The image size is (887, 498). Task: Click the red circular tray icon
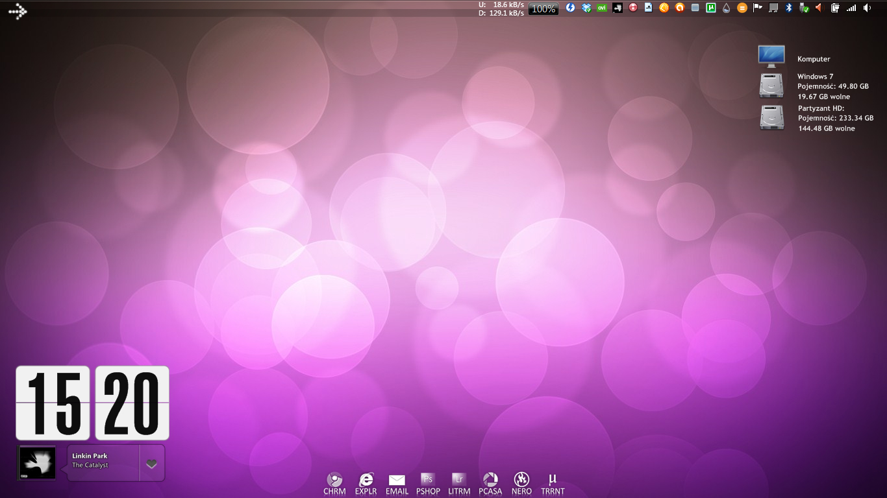tap(632, 8)
